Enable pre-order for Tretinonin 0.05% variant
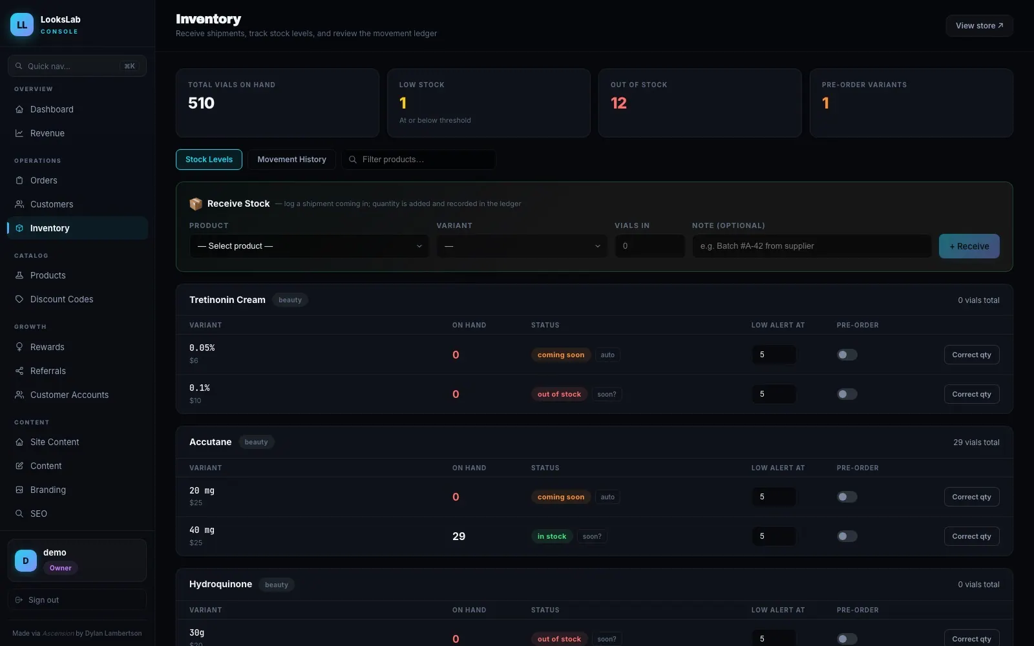The width and height of the screenshot is (1034, 646). click(x=847, y=355)
